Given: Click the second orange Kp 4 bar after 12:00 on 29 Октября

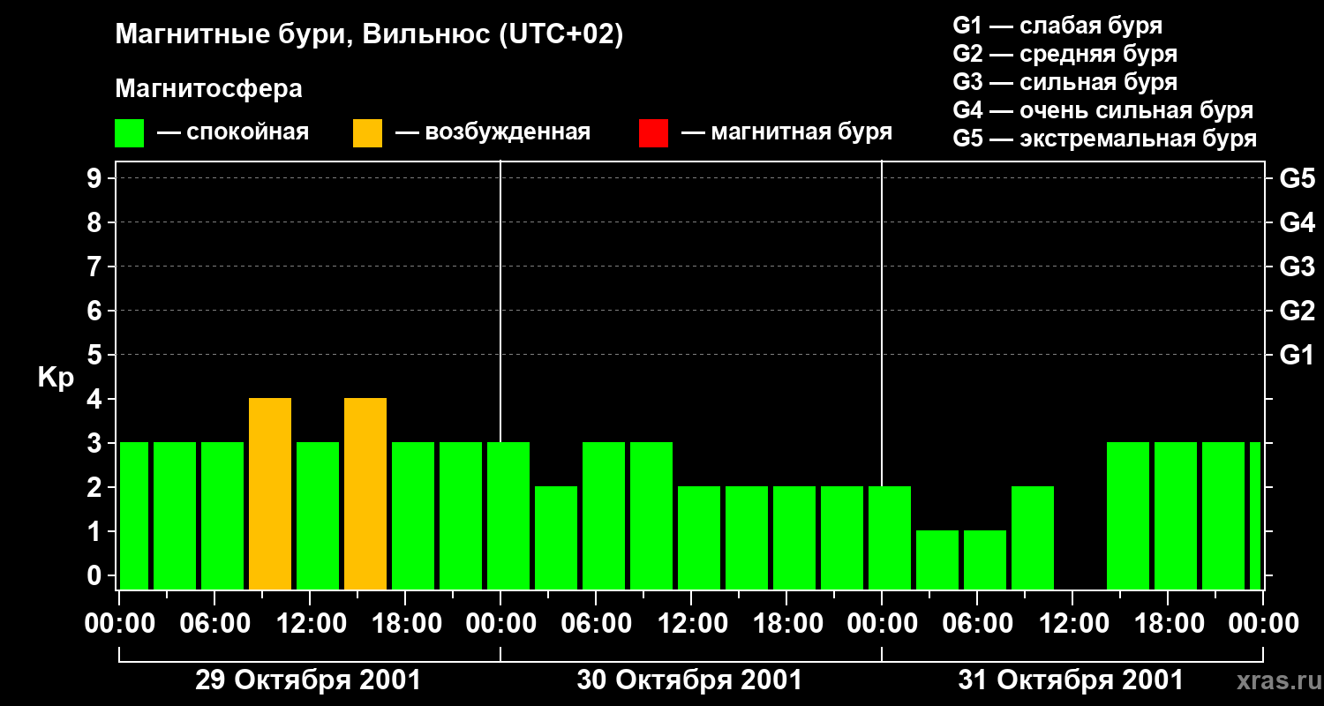Looking at the screenshot, I should pos(365,493).
